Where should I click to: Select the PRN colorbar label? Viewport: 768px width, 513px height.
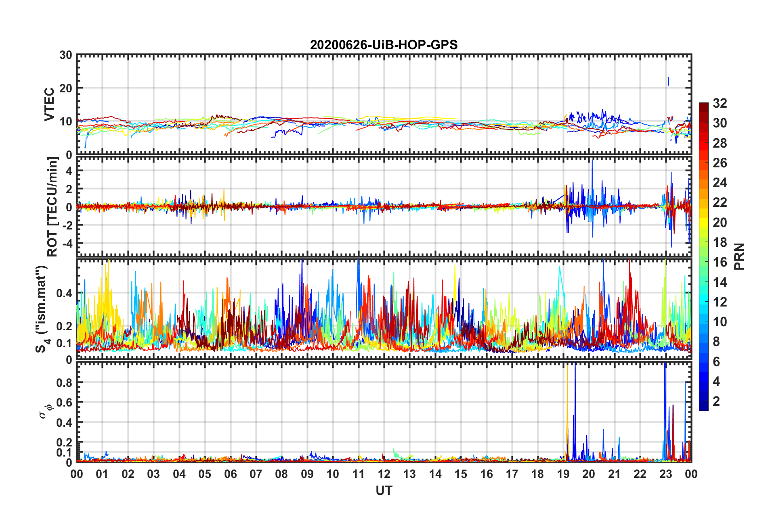739,256
